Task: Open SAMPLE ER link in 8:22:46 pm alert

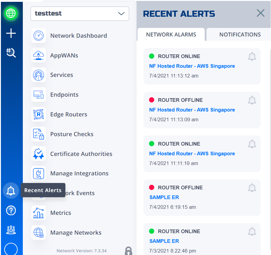Action: [164, 241]
